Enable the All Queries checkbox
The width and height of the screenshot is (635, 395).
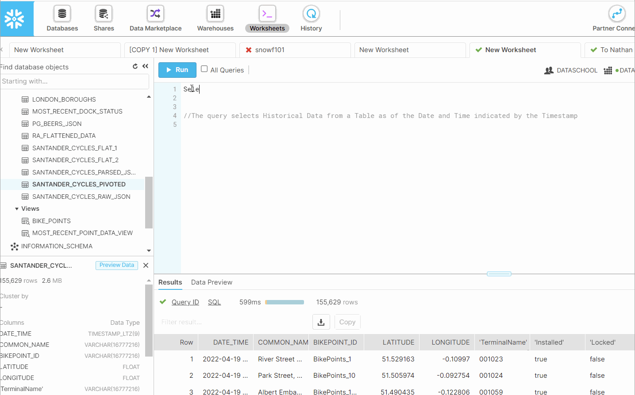point(204,69)
